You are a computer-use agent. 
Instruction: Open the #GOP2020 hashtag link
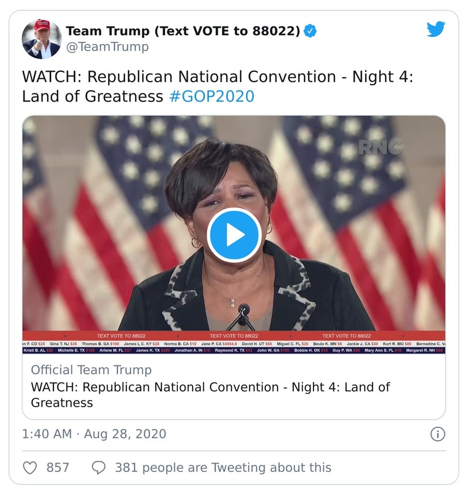[x=211, y=96]
